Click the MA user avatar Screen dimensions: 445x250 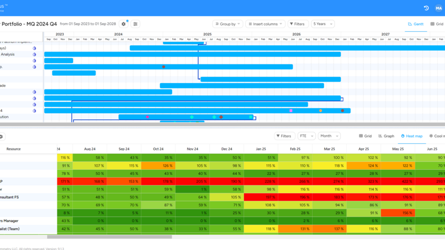pyautogui.click(x=438, y=8)
